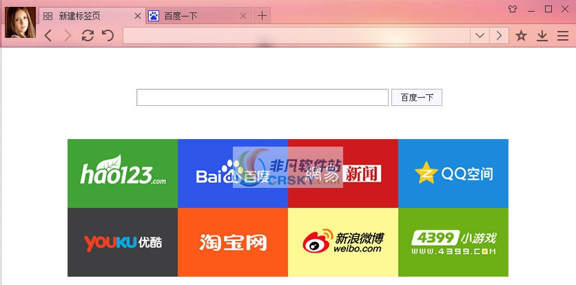Open the skin shirt icon
Image resolution: width=576 pixels, height=285 pixels.
[x=513, y=10]
